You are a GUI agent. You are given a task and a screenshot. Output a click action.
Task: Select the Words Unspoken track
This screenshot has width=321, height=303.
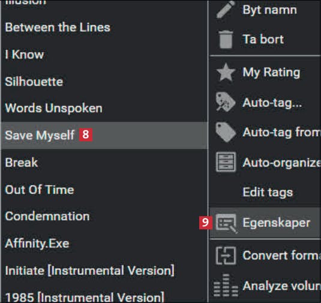[x=104, y=108]
